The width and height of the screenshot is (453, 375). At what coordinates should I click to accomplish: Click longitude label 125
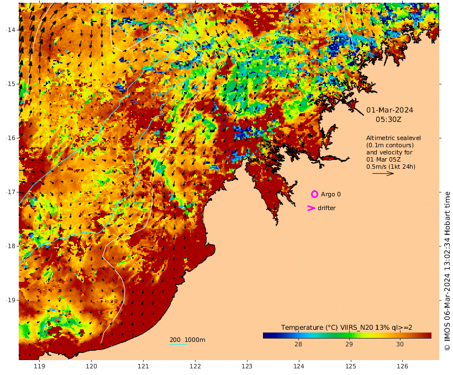tap(351, 366)
